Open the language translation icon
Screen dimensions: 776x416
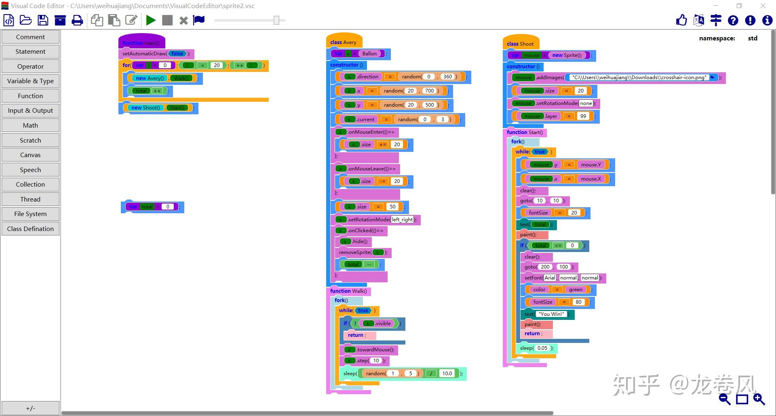(699, 20)
